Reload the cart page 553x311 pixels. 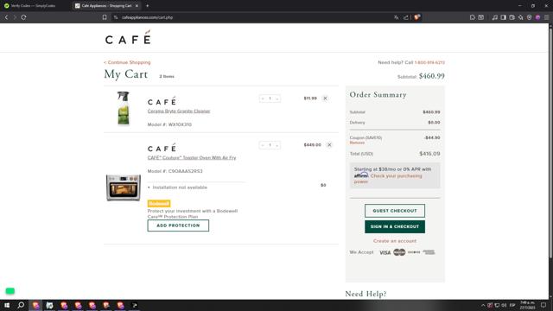(23, 17)
